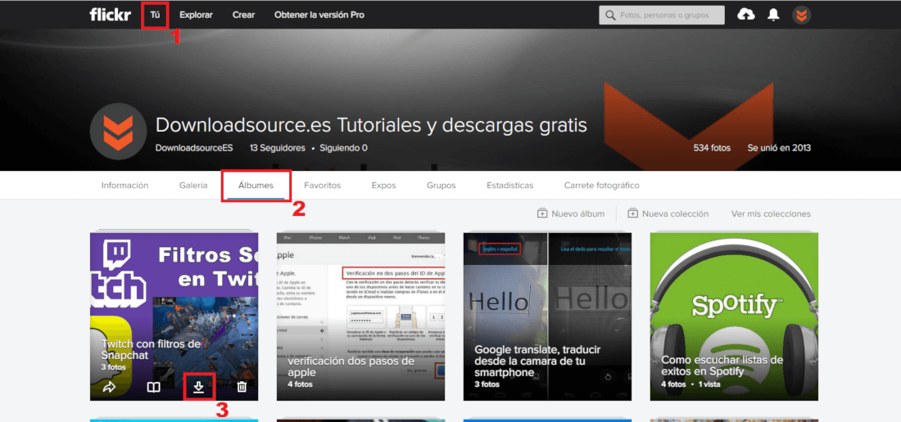Open the Carrete fotográfico tab
The image size is (901, 422).
[x=602, y=185]
